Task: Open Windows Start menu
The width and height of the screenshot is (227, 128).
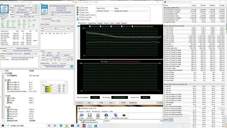Action: coord(3,126)
